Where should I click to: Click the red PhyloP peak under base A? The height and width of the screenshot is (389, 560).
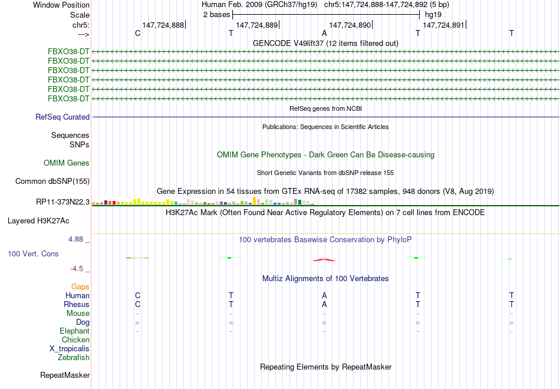(324, 260)
